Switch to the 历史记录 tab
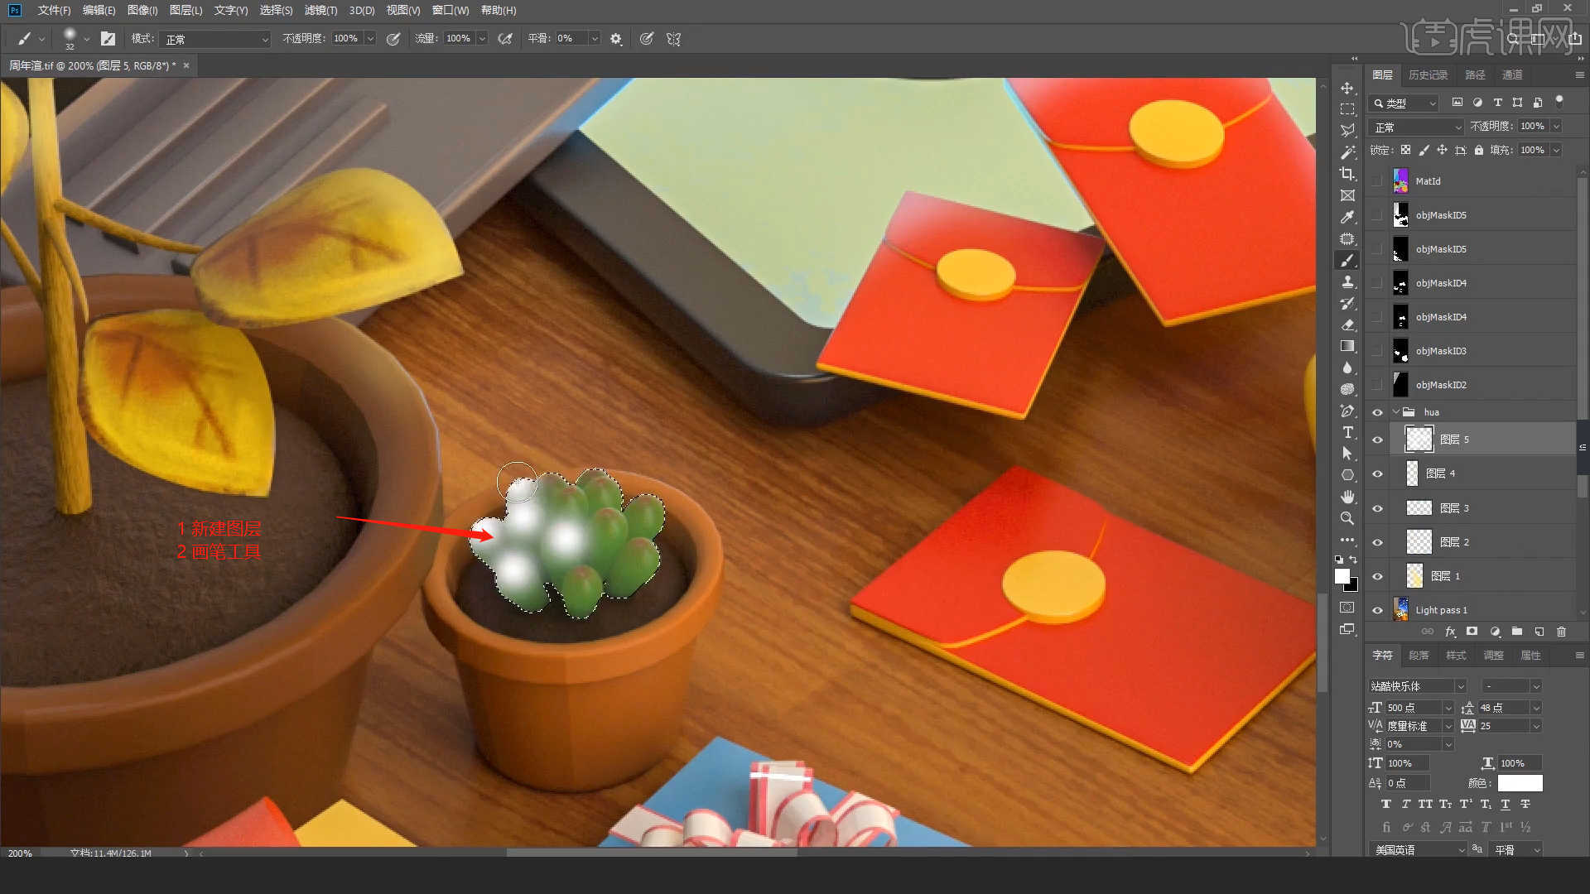The height and width of the screenshot is (894, 1590). [x=1428, y=74]
